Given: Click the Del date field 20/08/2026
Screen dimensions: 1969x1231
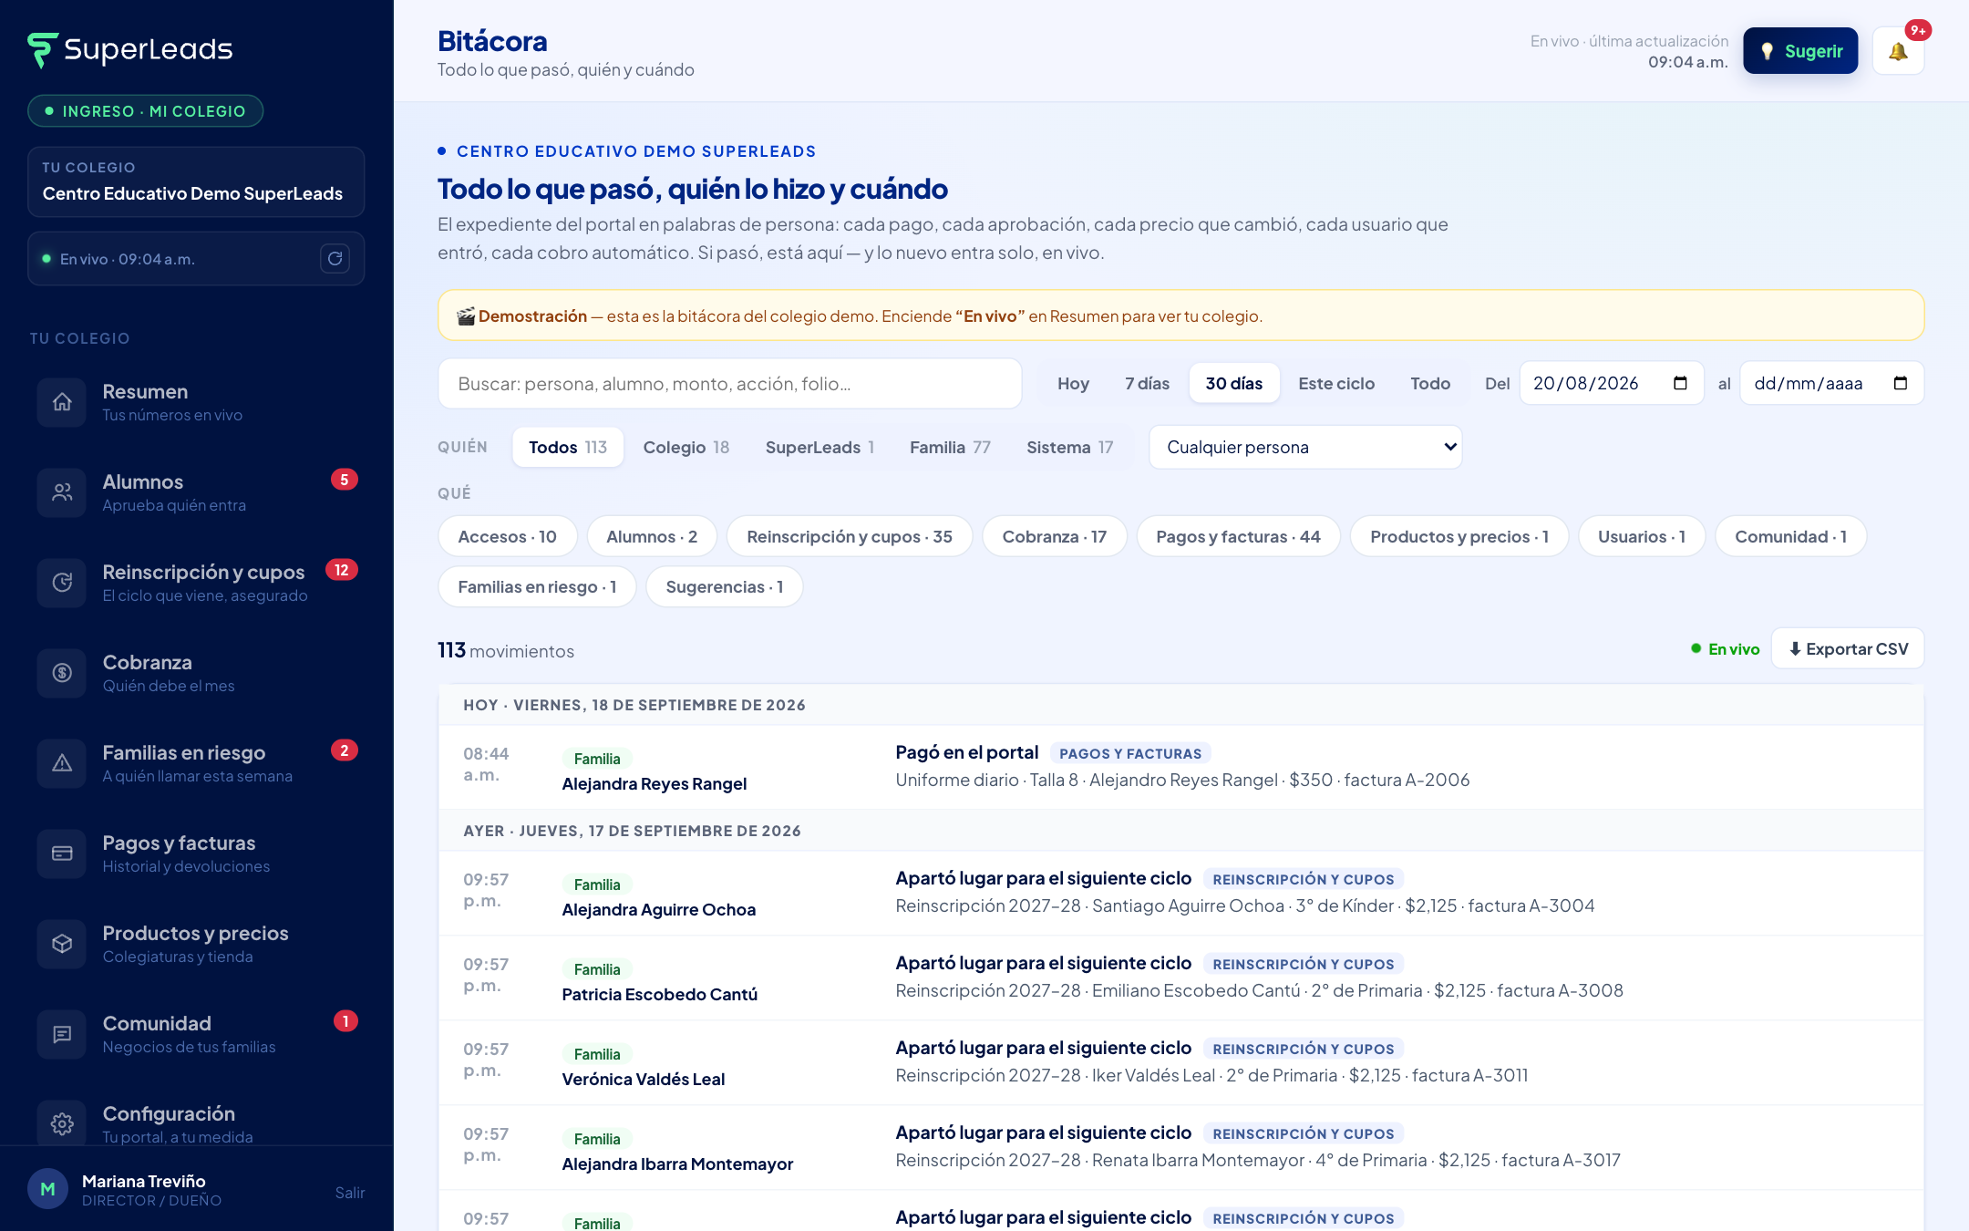Looking at the screenshot, I should coord(1611,383).
